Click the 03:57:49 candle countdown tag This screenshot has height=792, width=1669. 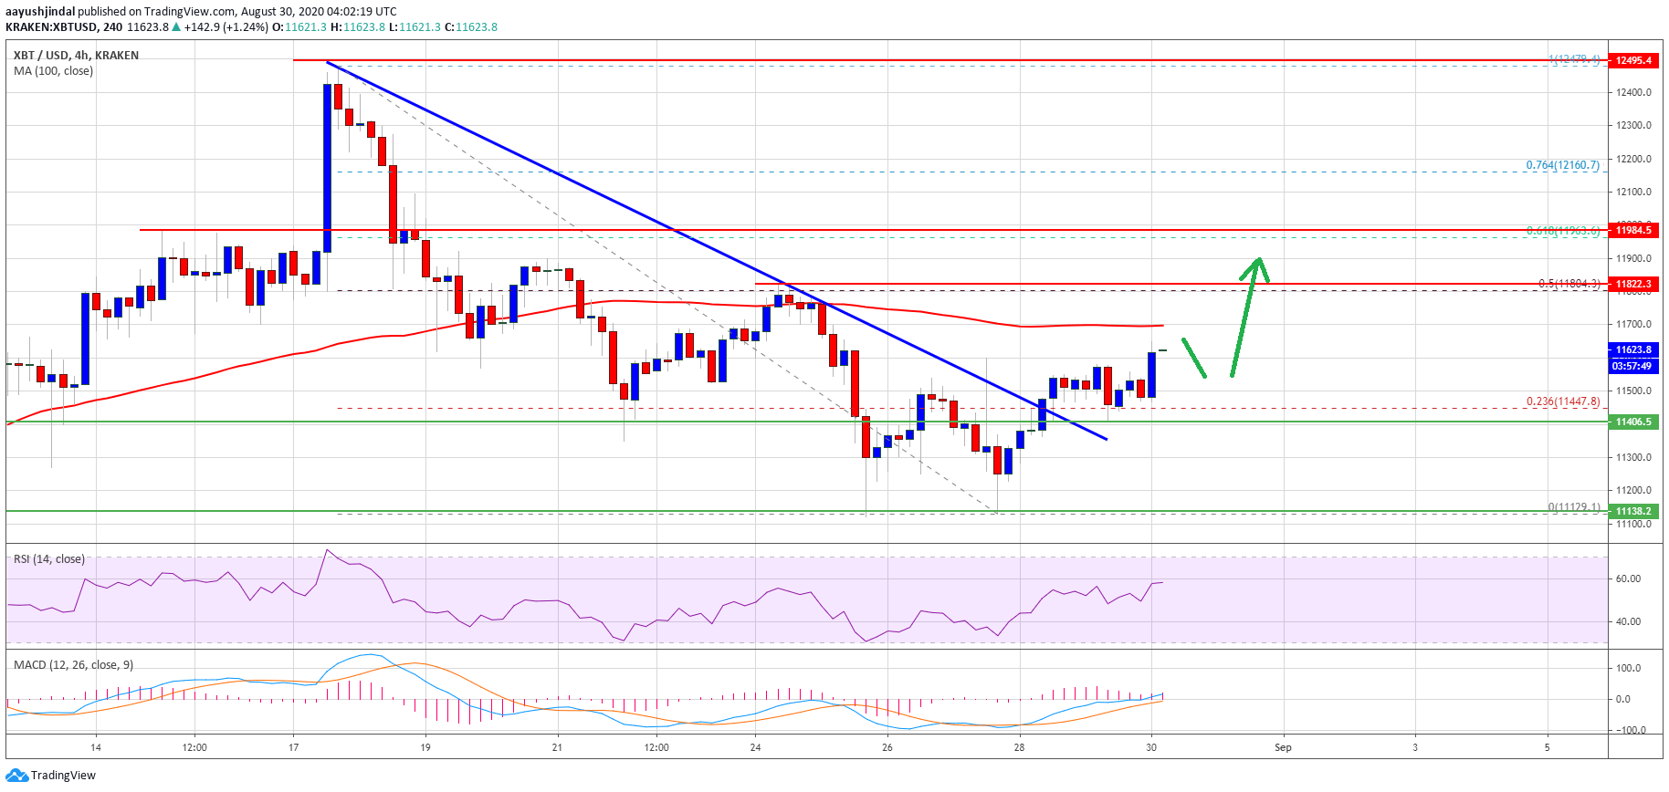click(x=1634, y=366)
